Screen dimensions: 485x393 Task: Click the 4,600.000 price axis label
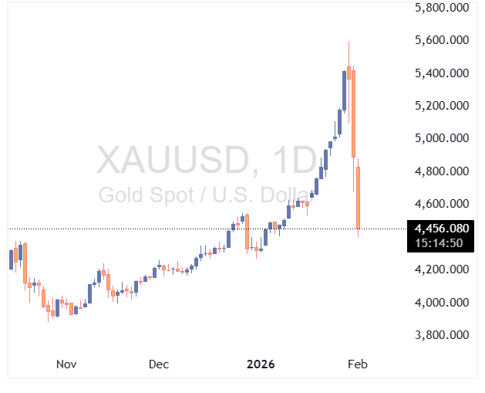coord(442,204)
